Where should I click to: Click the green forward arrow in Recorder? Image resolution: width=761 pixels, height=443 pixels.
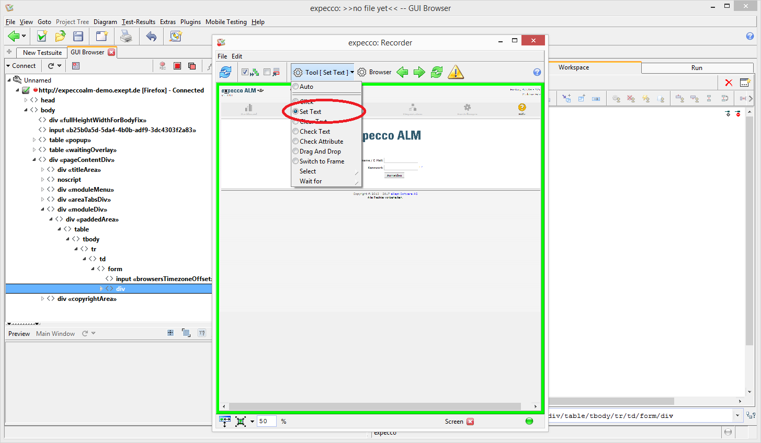[419, 72]
